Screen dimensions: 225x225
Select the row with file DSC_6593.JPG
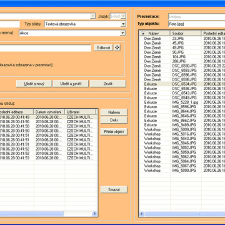tap(182, 71)
